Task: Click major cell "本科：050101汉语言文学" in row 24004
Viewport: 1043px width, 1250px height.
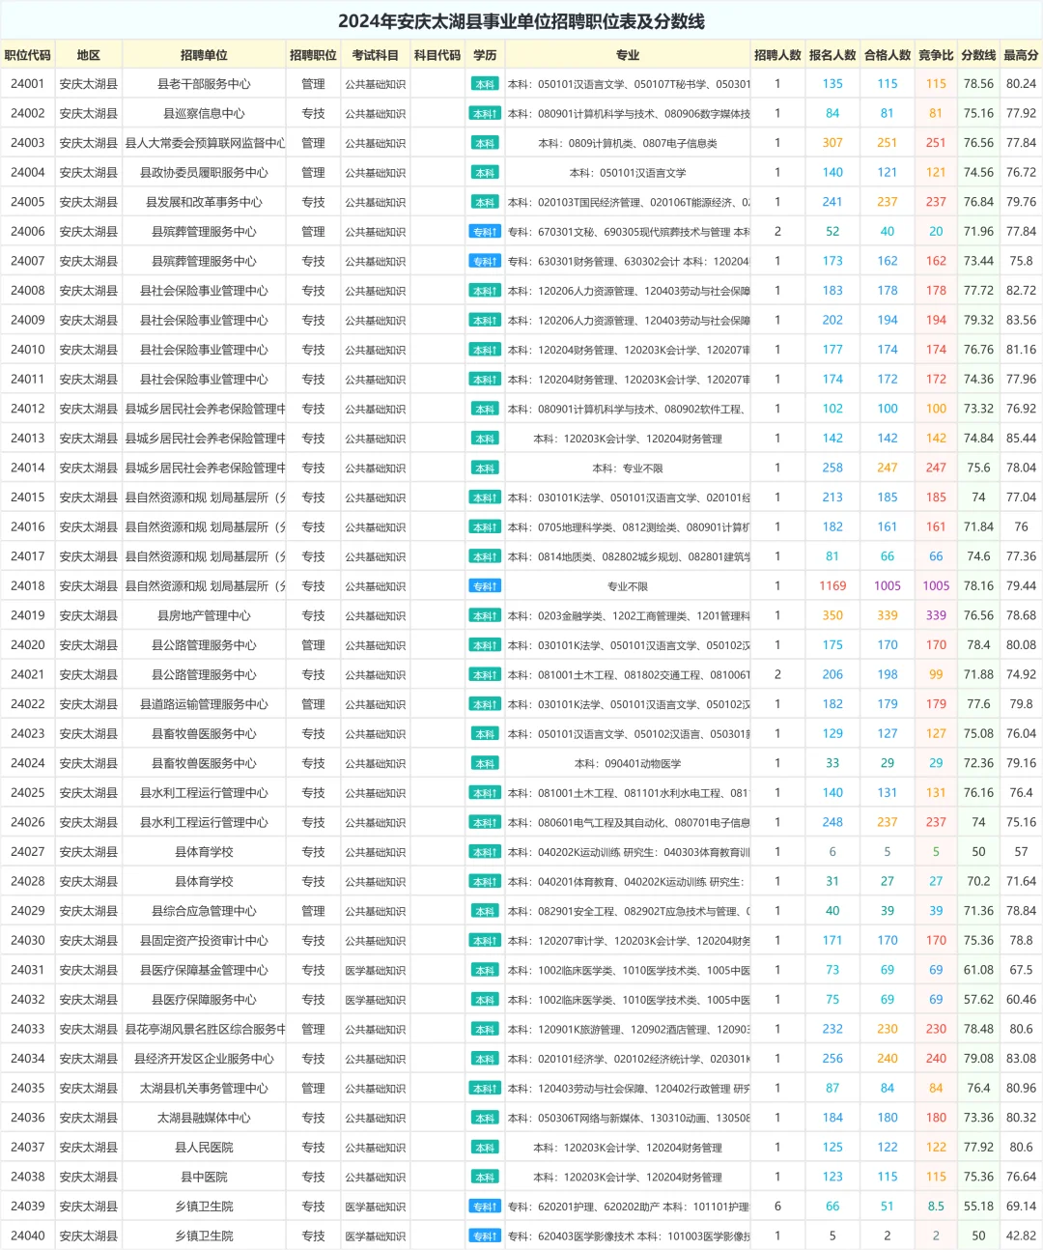Action: coord(628,173)
